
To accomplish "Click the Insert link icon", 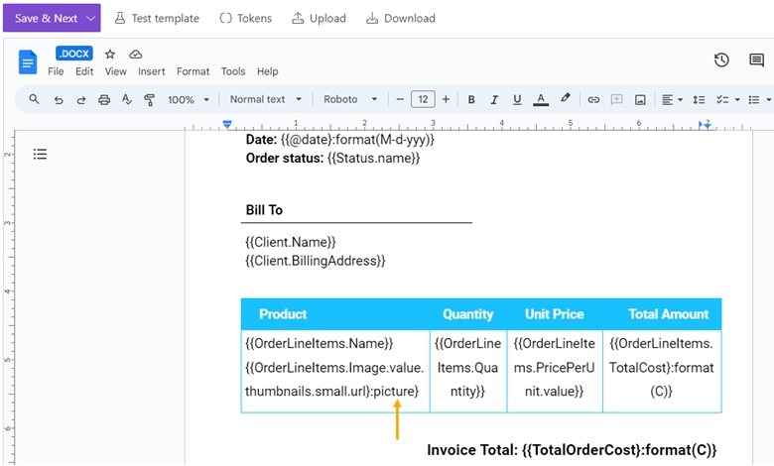I will point(593,100).
